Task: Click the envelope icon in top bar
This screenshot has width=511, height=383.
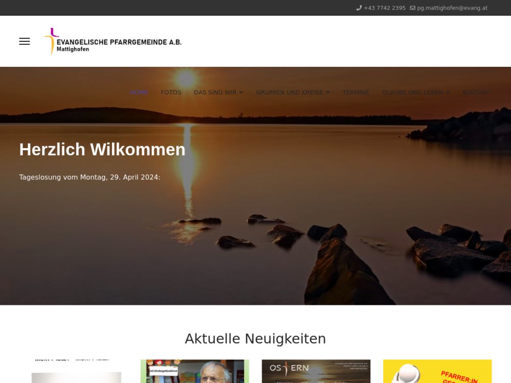Action: (x=412, y=8)
